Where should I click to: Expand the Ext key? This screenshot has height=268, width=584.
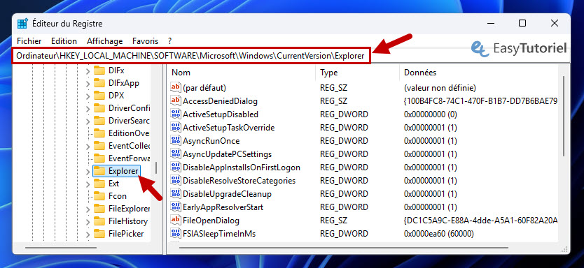pyautogui.click(x=88, y=184)
